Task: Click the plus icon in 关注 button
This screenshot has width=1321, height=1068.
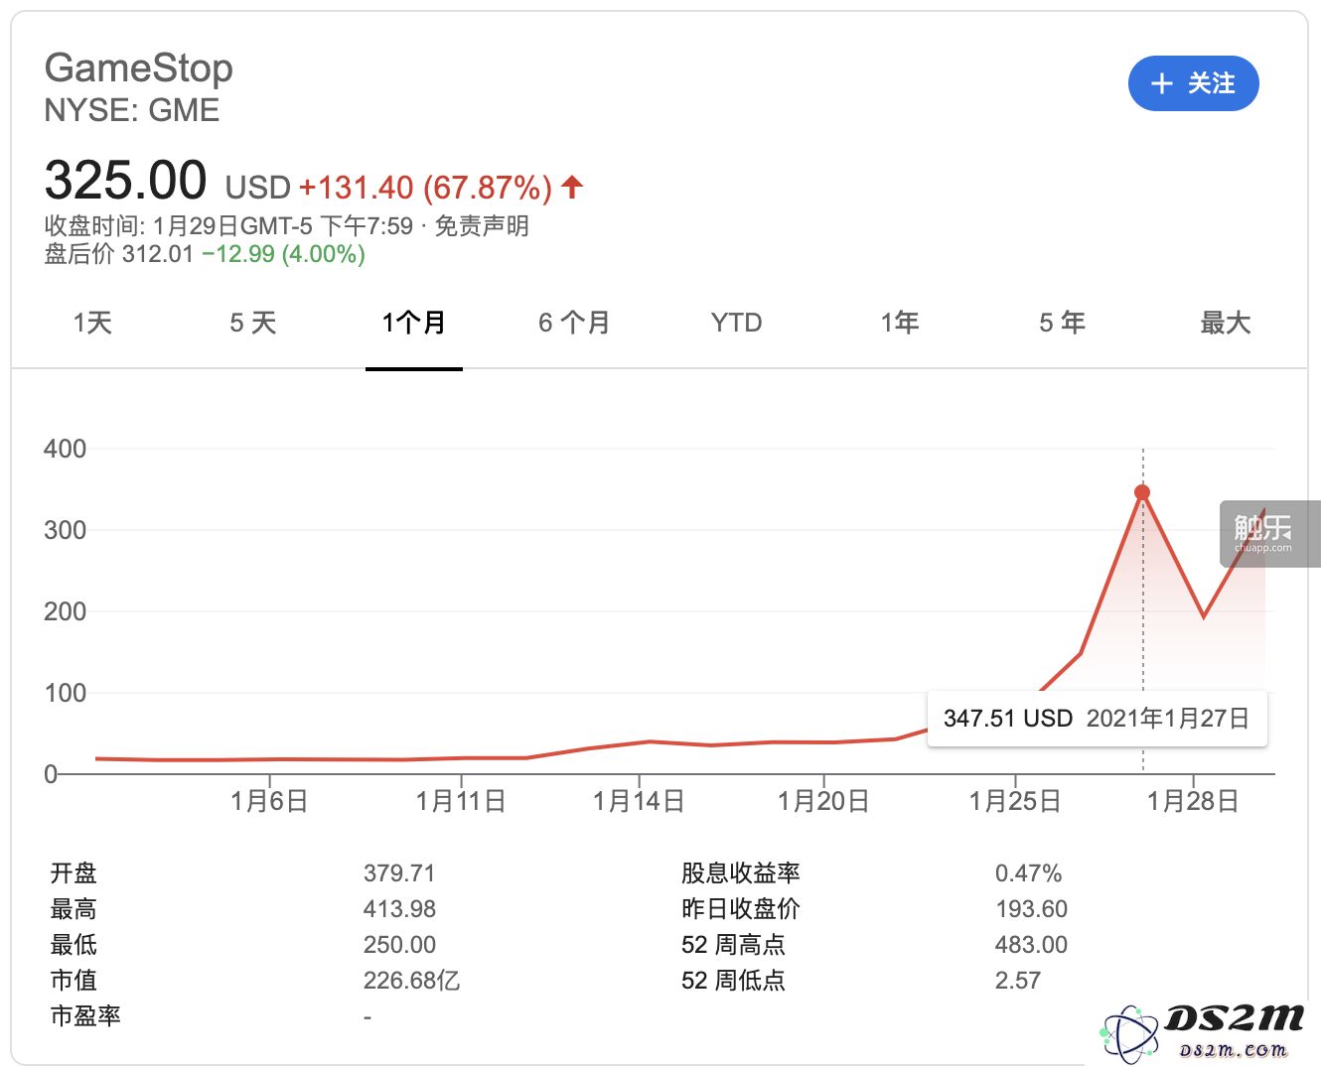Action: 1161,83
